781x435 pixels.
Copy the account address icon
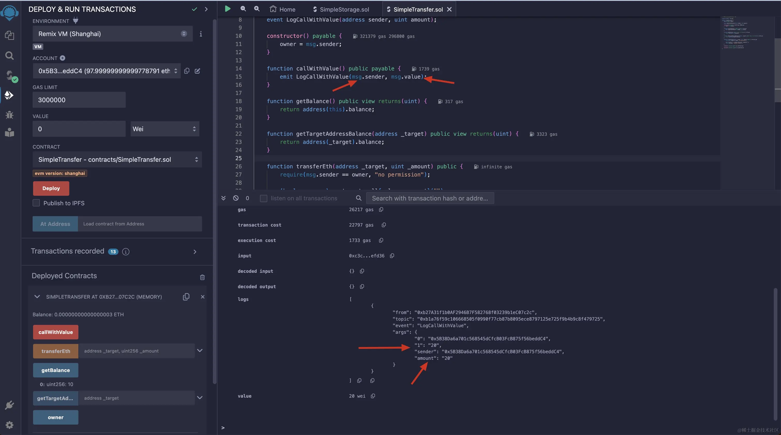(187, 71)
